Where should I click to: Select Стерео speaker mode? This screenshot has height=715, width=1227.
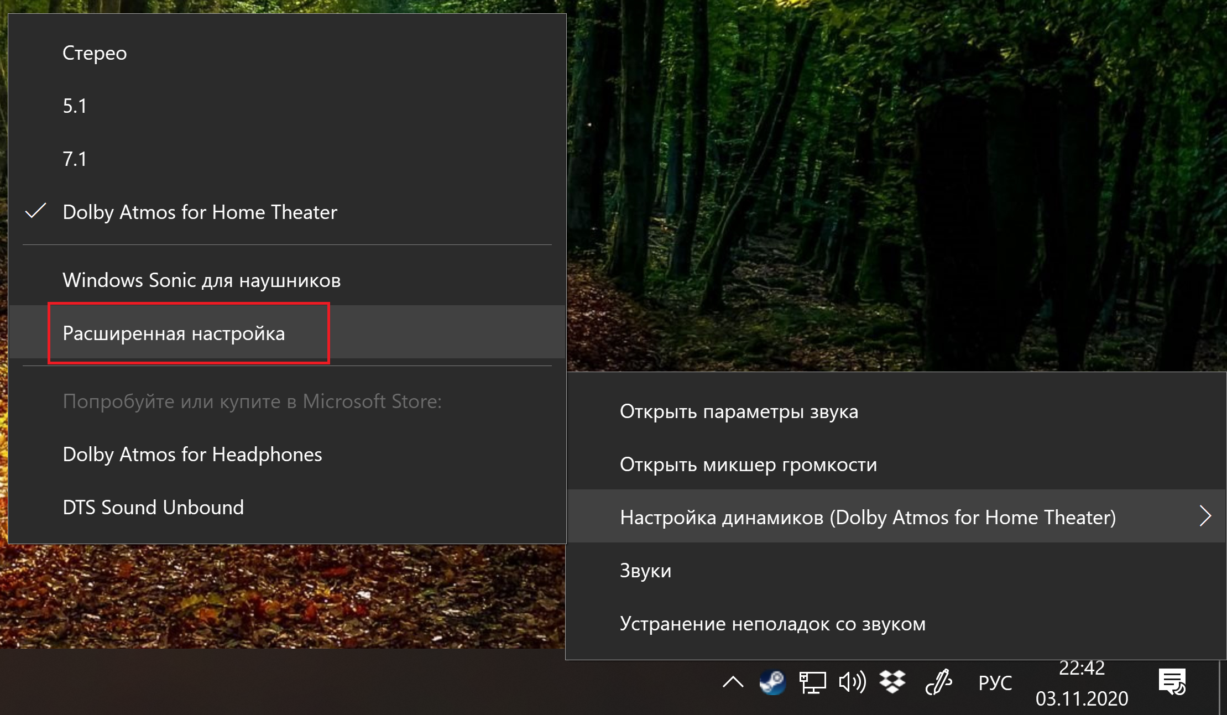pos(95,53)
